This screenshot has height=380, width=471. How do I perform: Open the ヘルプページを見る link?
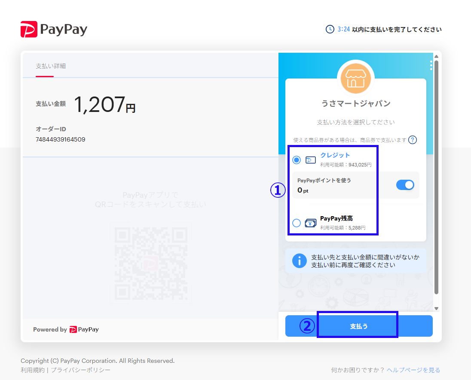(413, 370)
